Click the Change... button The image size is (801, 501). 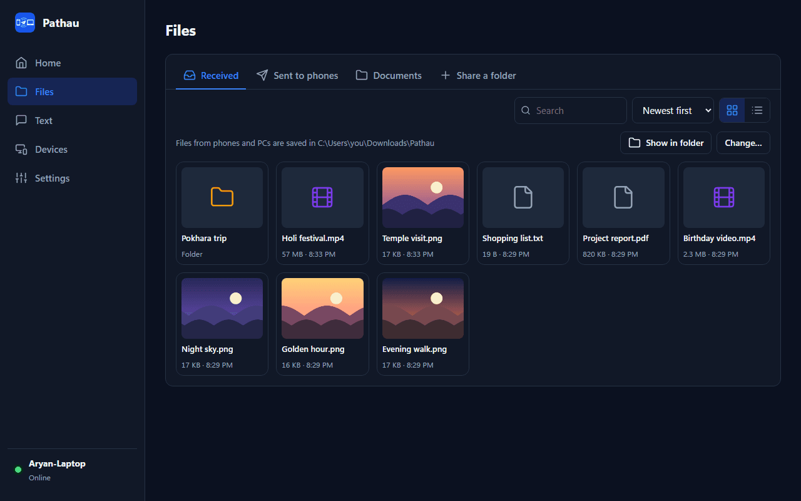point(743,143)
